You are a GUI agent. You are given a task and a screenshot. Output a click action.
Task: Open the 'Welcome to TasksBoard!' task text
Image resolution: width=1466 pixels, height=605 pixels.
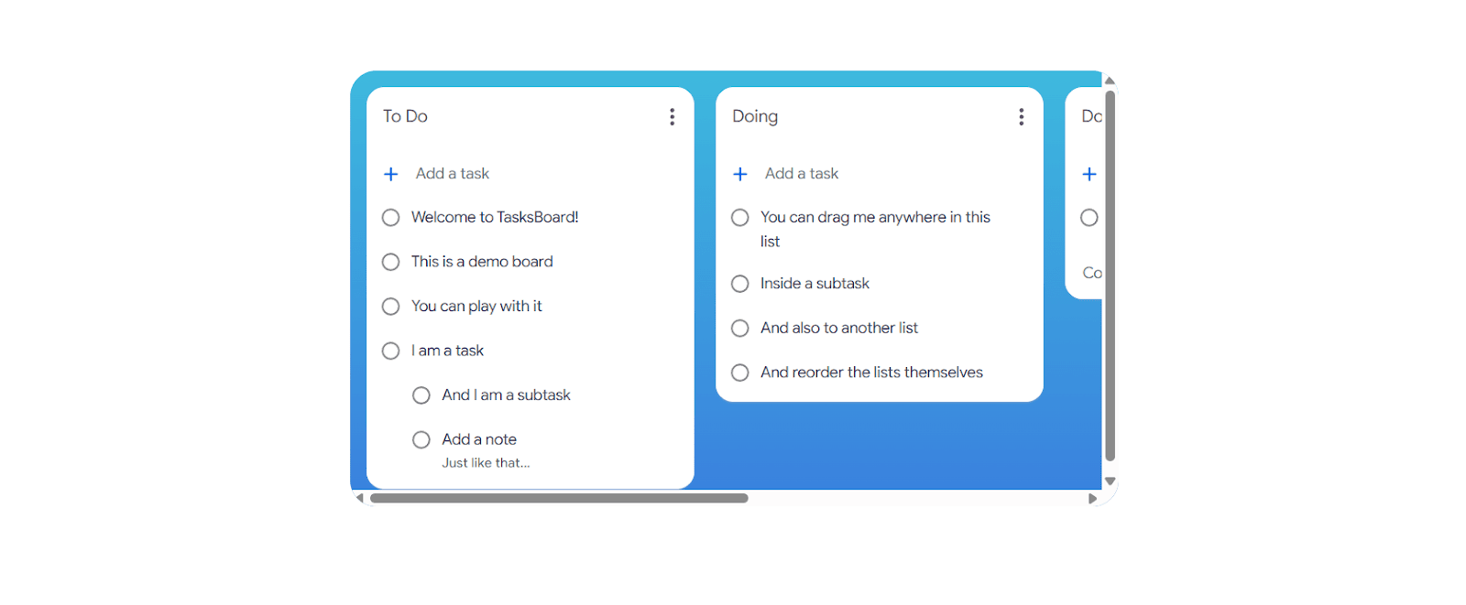[x=495, y=217]
